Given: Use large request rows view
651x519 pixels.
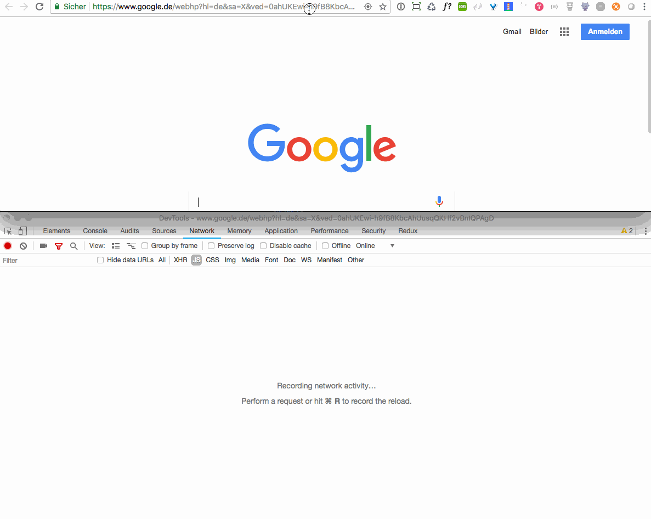Looking at the screenshot, I should pyautogui.click(x=115, y=246).
